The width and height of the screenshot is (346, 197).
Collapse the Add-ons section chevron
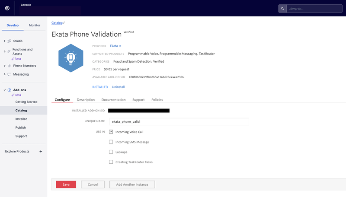(5, 90)
